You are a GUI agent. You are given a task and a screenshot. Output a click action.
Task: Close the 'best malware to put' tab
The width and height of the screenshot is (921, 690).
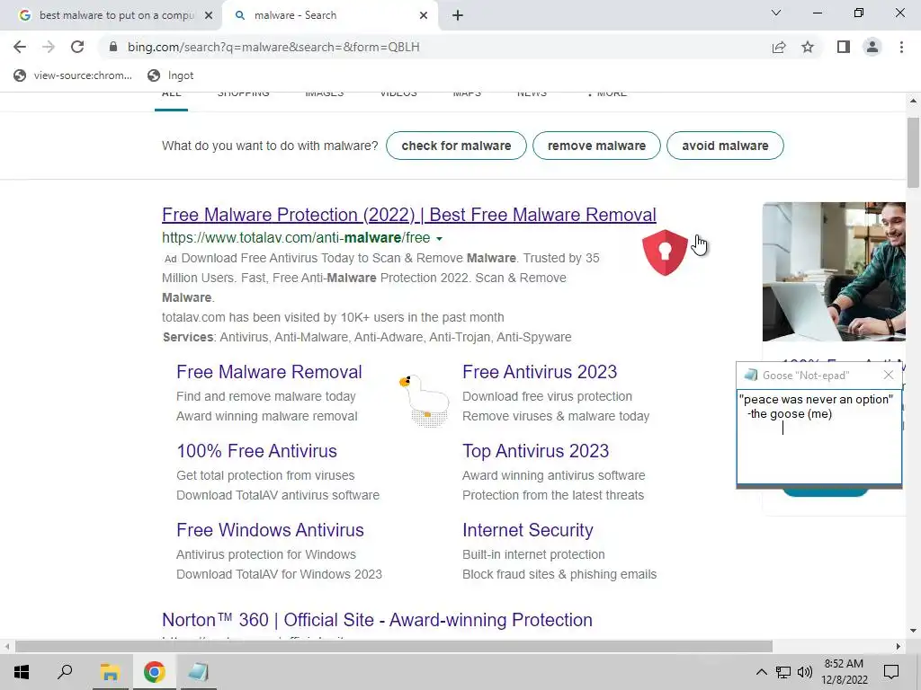pyautogui.click(x=209, y=16)
